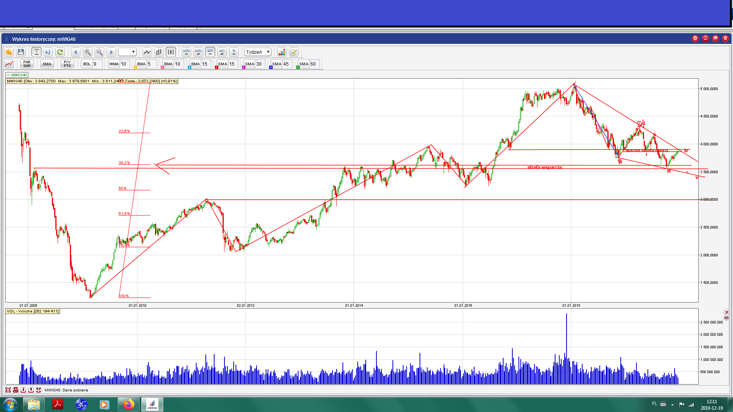Click the BOL Bollinger period field

click(97, 64)
